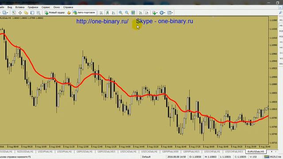Tile chart windows icon
This screenshot has height=159, width=283.
point(133,13)
